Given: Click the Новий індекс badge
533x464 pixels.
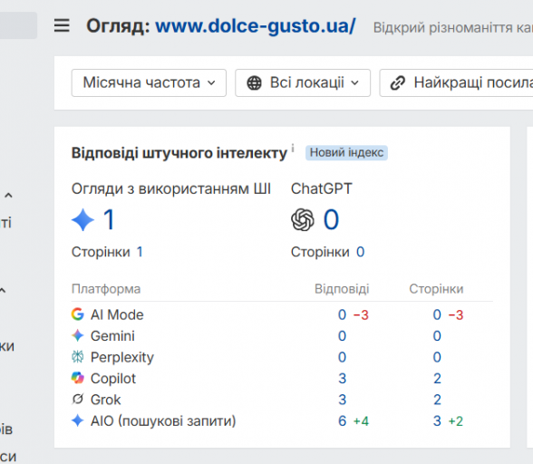Looking at the screenshot, I should pos(346,152).
